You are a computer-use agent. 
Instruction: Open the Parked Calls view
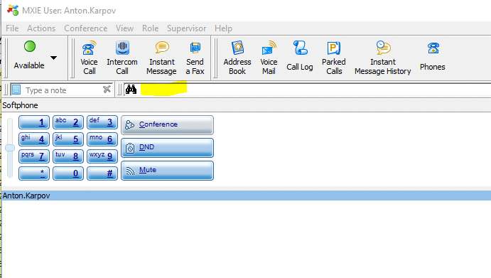coord(334,58)
